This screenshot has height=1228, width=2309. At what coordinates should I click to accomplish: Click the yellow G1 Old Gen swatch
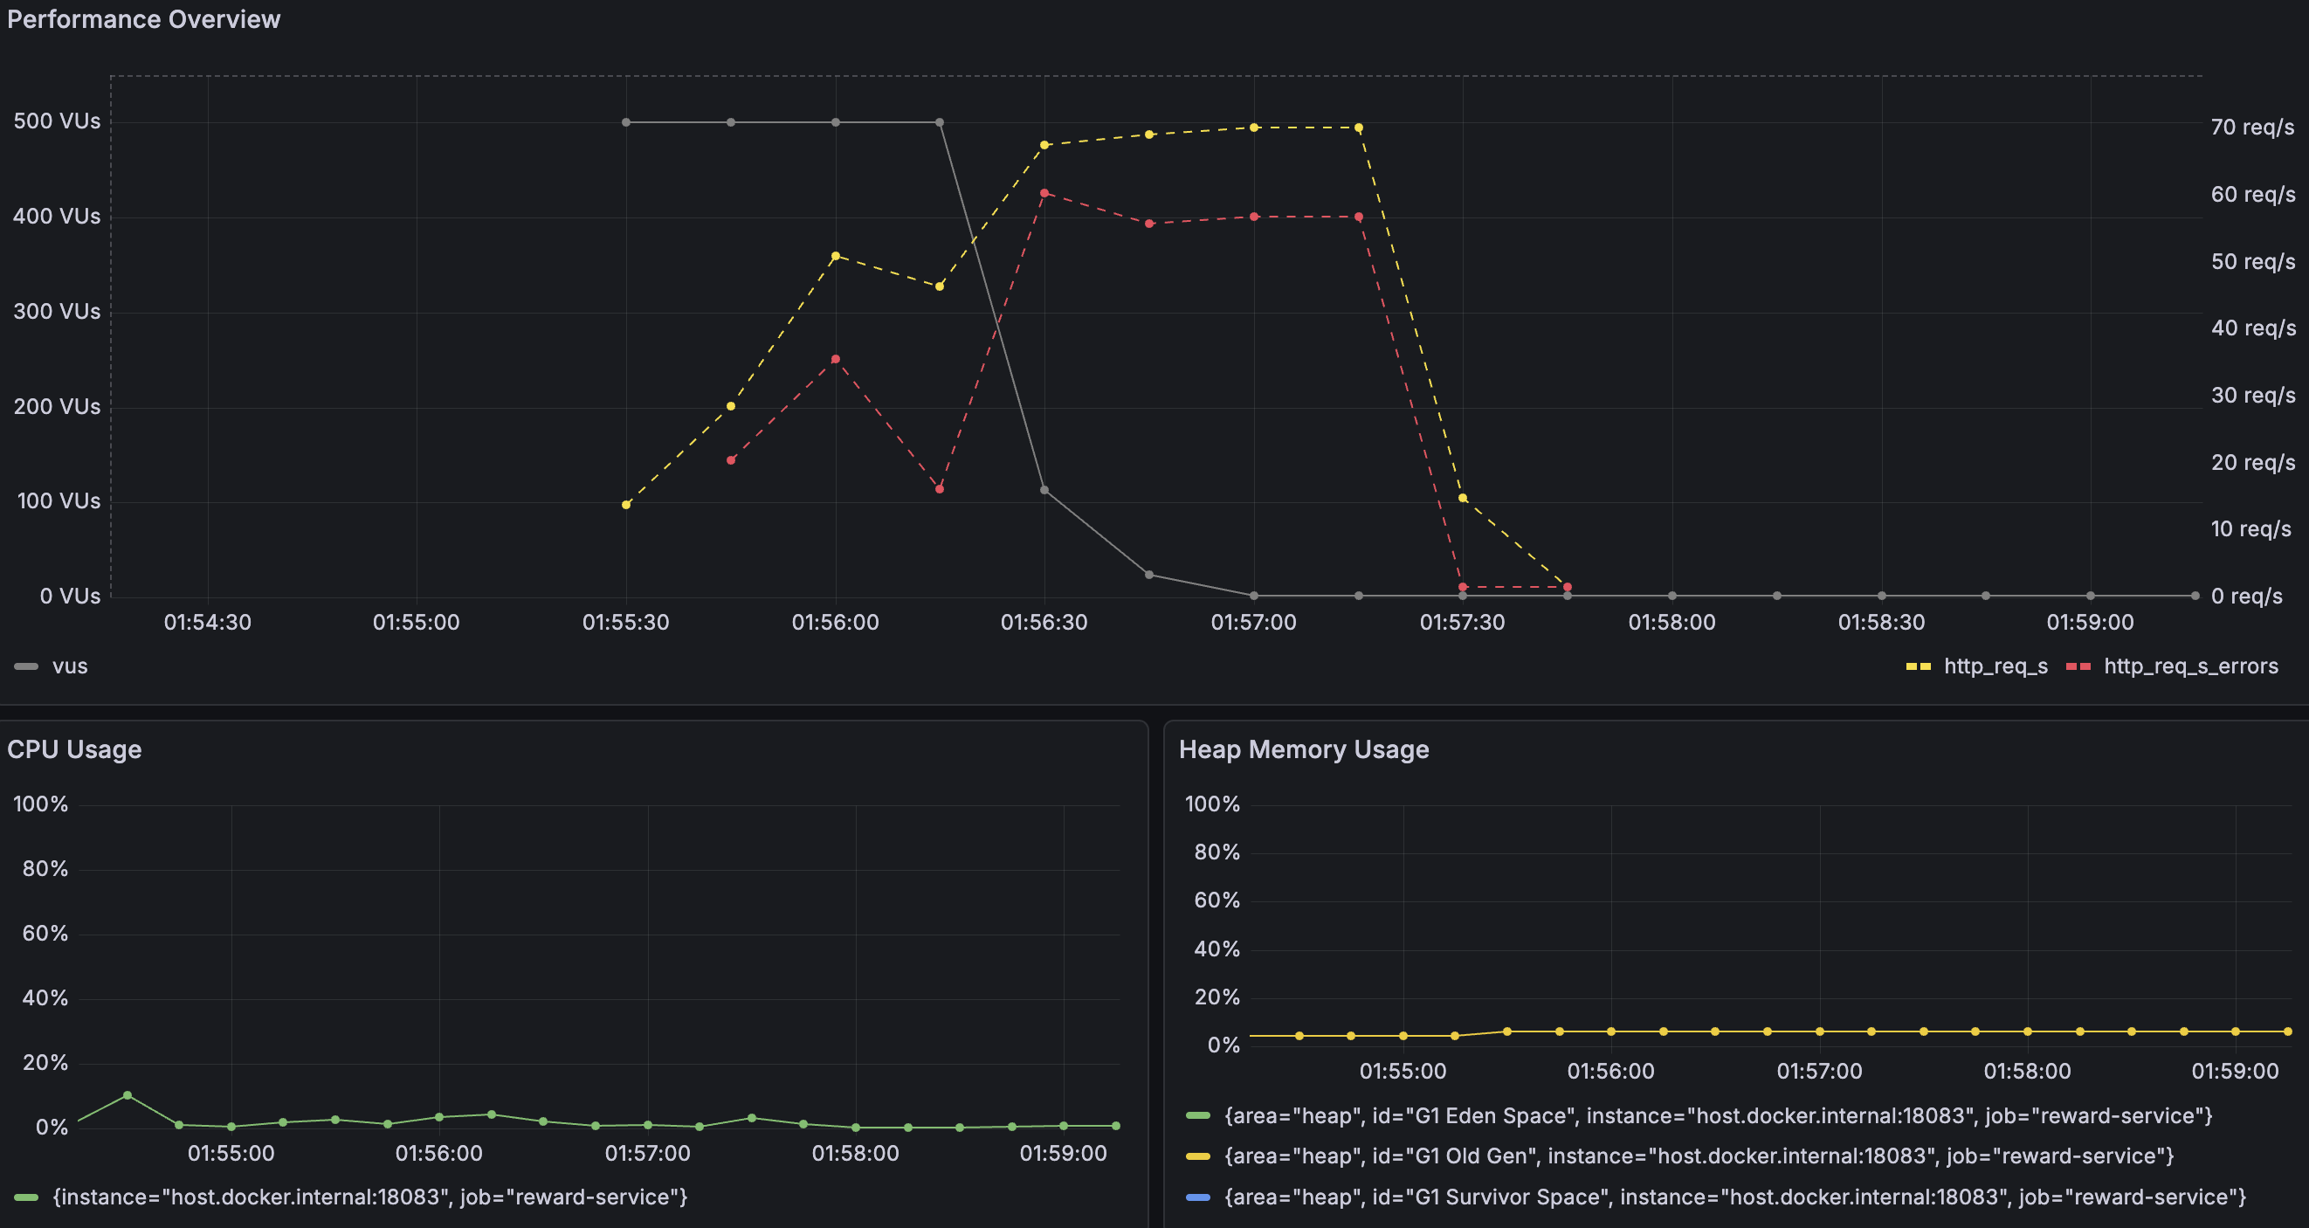click(1197, 1156)
